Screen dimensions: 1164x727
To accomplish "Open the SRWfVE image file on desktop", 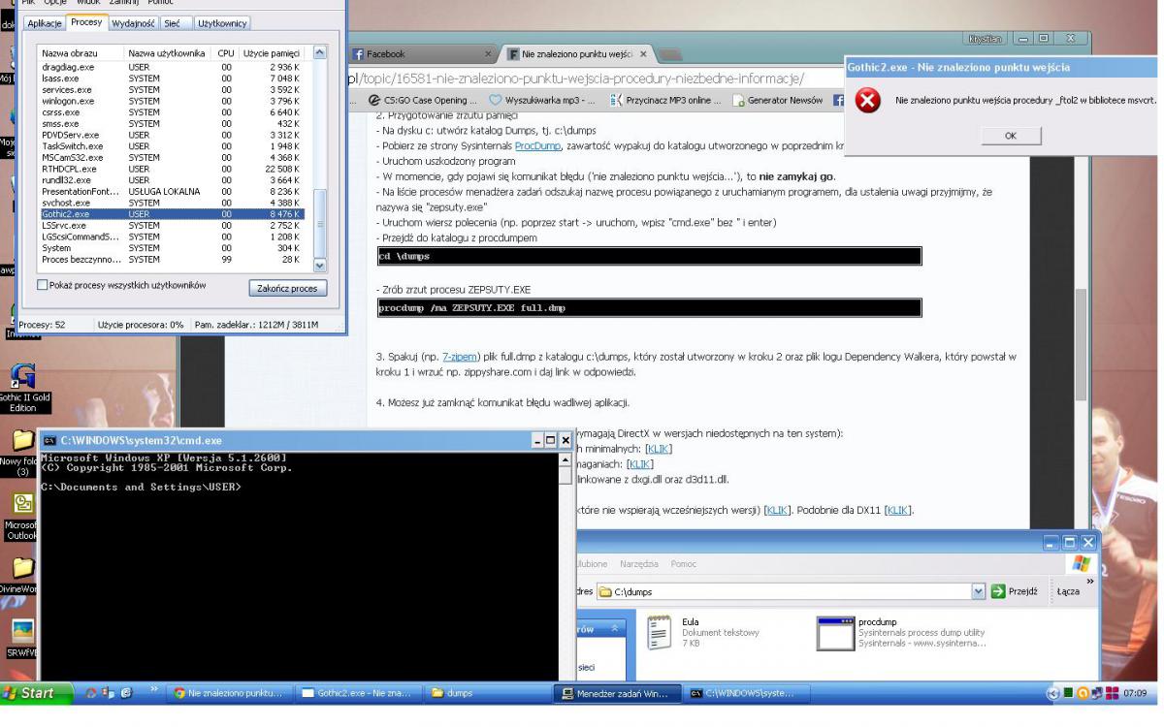I will click(21, 631).
